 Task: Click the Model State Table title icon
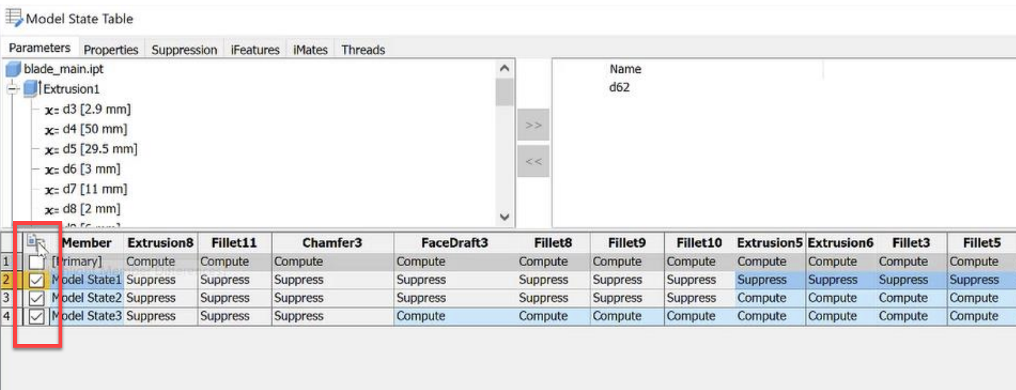(x=14, y=17)
